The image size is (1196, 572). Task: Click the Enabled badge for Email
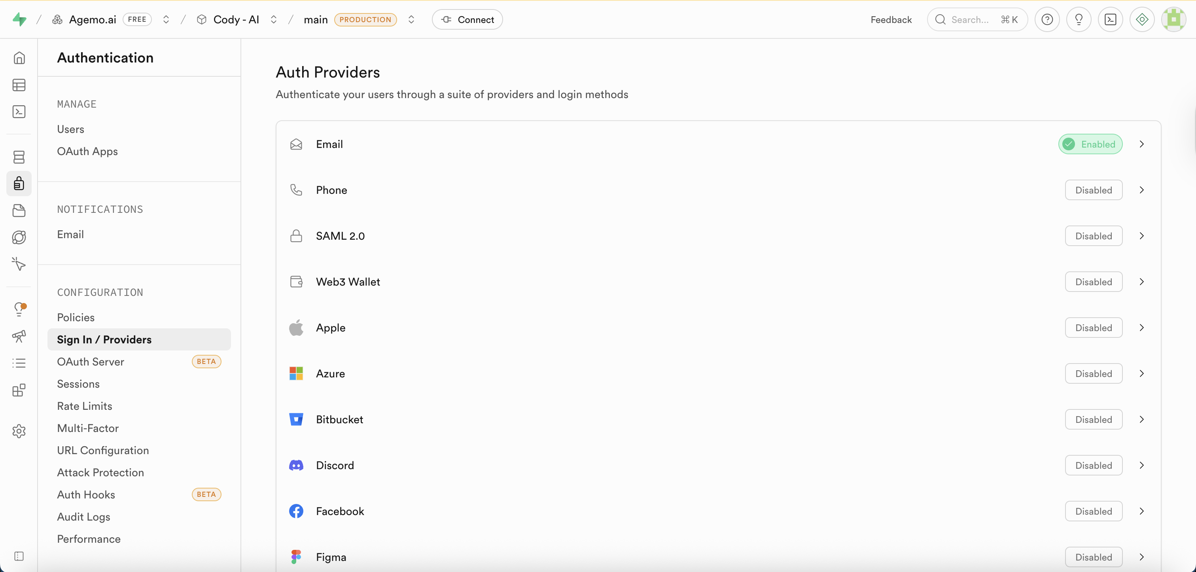click(x=1090, y=144)
